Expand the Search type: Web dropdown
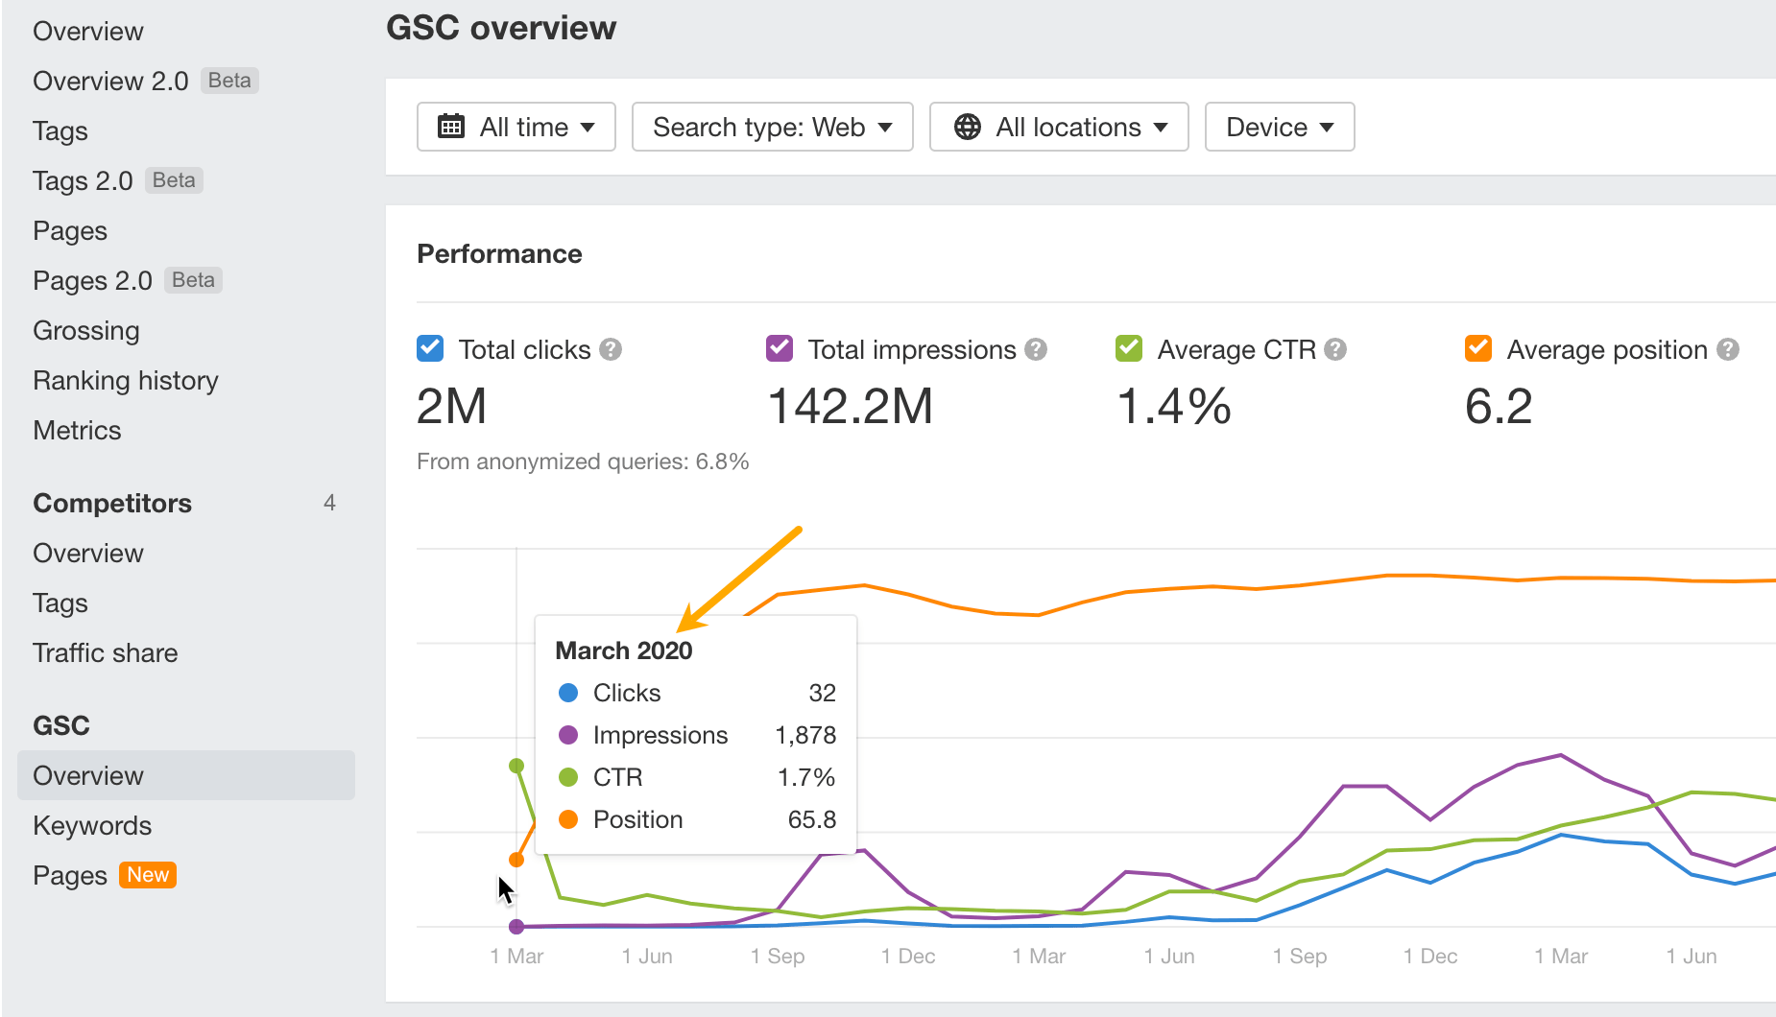Screen dimensions: 1776x1017 [772, 126]
